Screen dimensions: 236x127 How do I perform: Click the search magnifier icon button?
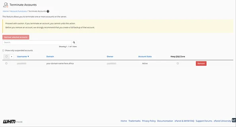tap(74, 43)
